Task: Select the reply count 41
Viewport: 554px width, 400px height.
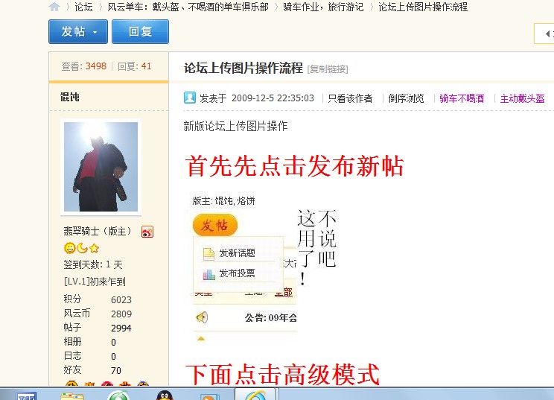Action: click(146, 66)
